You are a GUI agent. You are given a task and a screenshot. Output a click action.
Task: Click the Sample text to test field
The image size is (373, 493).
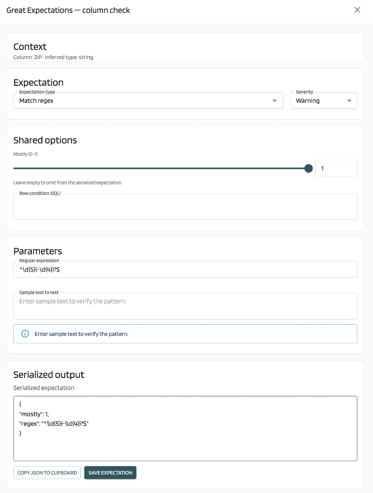pyautogui.click(x=185, y=306)
